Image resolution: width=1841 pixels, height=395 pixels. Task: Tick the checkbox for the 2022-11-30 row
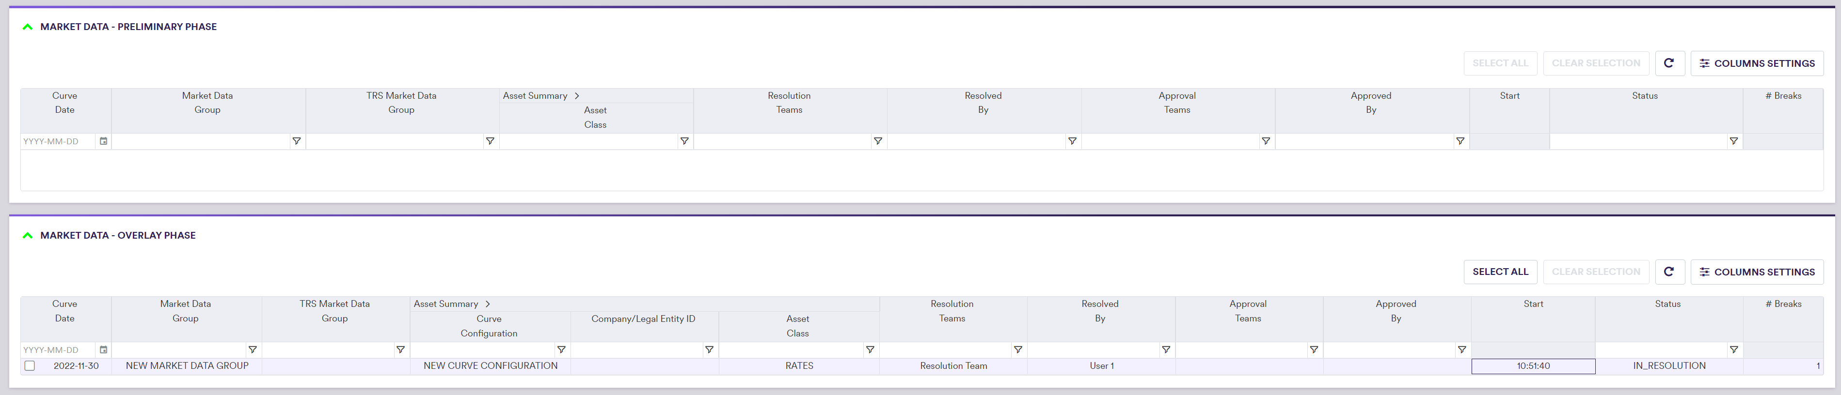[30, 366]
